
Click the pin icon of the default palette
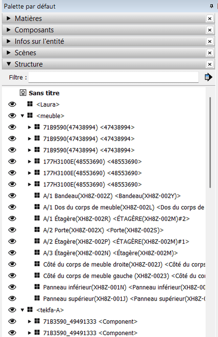tap(211, 6)
